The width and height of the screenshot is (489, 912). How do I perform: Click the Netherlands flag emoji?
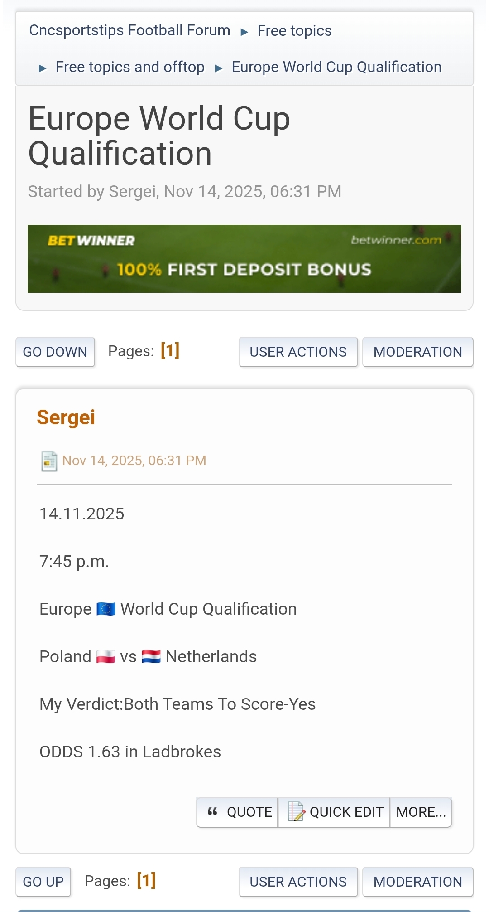coord(151,657)
